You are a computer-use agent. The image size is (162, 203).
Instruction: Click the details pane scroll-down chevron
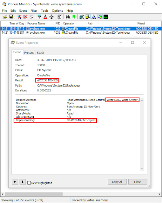pyautogui.click(x=142, y=169)
